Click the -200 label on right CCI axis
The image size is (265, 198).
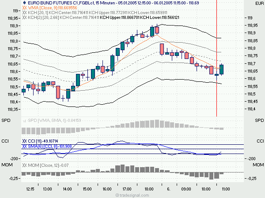(252, 158)
